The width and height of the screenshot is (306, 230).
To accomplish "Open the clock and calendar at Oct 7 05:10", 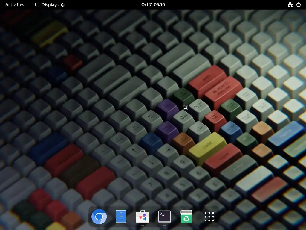I will tap(153, 5).
